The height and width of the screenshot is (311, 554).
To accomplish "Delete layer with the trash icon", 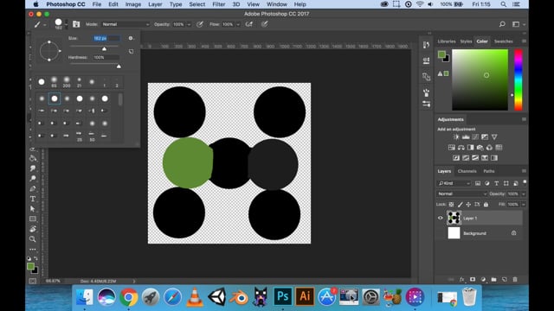I will tap(515, 279).
